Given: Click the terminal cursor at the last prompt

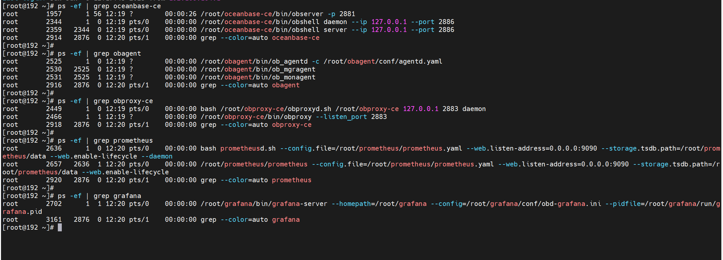Looking at the screenshot, I should pos(60,227).
